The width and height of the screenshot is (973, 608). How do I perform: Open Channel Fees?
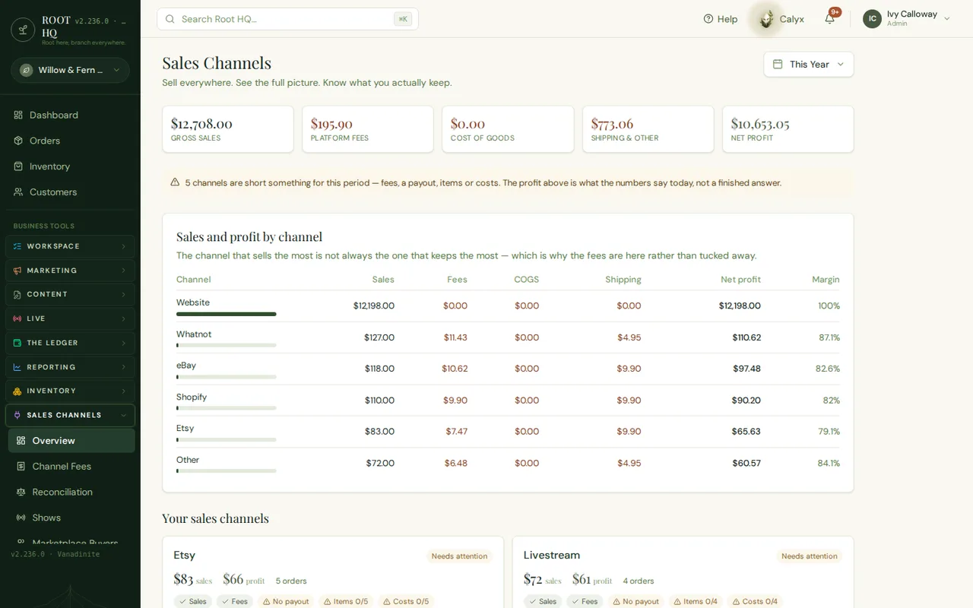[71, 467]
